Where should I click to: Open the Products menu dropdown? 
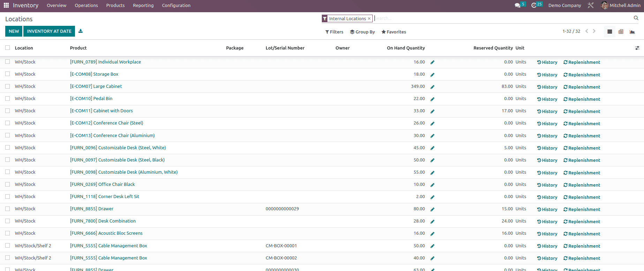[115, 5]
